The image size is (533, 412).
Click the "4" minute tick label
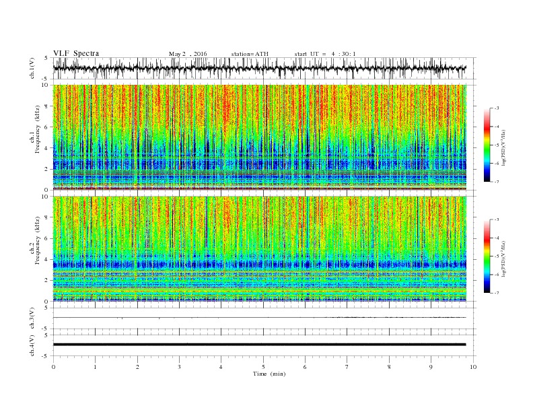click(221, 367)
